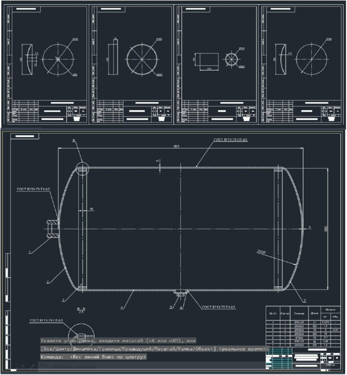The width and height of the screenshot is (347, 375).
Task: Select the vertical 300 dimension on the right
Action: click(x=326, y=229)
